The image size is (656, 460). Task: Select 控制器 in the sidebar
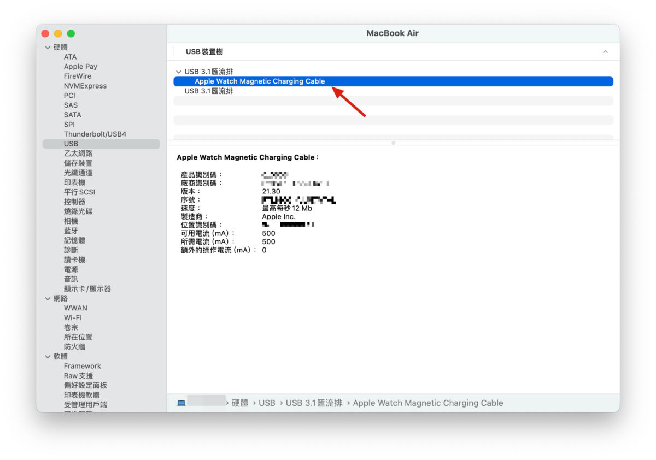pos(74,202)
